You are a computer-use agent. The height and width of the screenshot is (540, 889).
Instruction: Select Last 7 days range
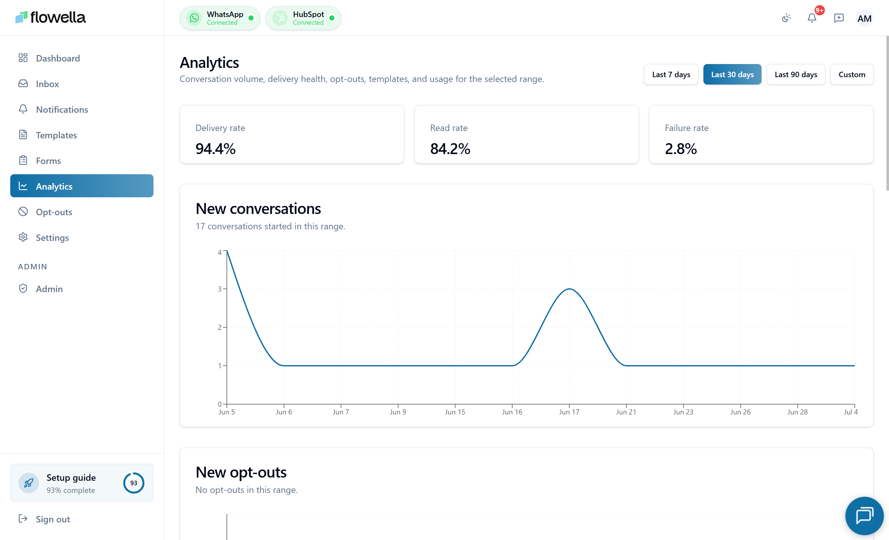tap(671, 74)
